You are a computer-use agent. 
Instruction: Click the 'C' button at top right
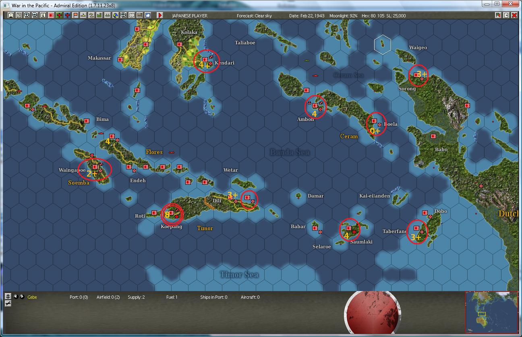coord(506,15)
